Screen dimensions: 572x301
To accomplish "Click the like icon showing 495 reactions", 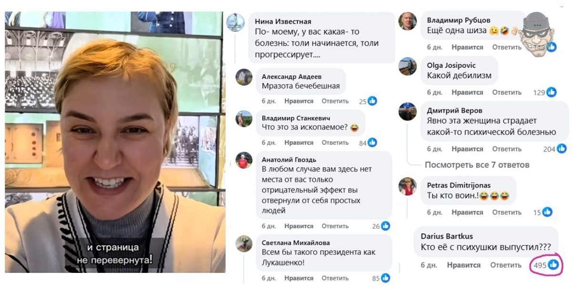I will coord(553,264).
